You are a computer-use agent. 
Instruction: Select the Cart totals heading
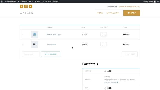pyautogui.click(x=90, y=64)
